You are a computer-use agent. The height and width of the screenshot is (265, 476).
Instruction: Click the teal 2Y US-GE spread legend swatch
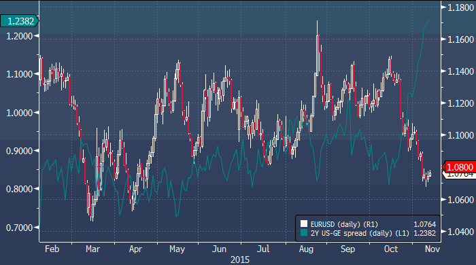coord(304,233)
